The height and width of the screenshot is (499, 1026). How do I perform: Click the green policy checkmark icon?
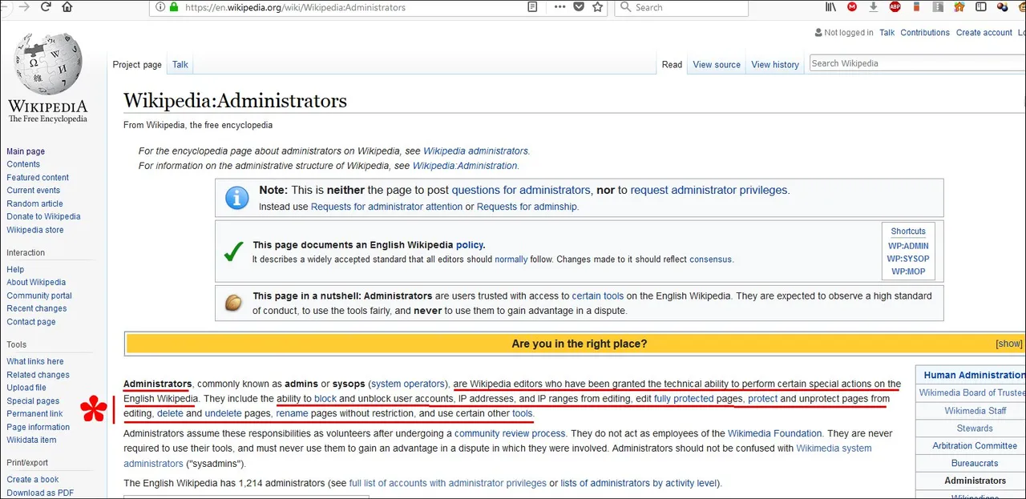pyautogui.click(x=234, y=252)
